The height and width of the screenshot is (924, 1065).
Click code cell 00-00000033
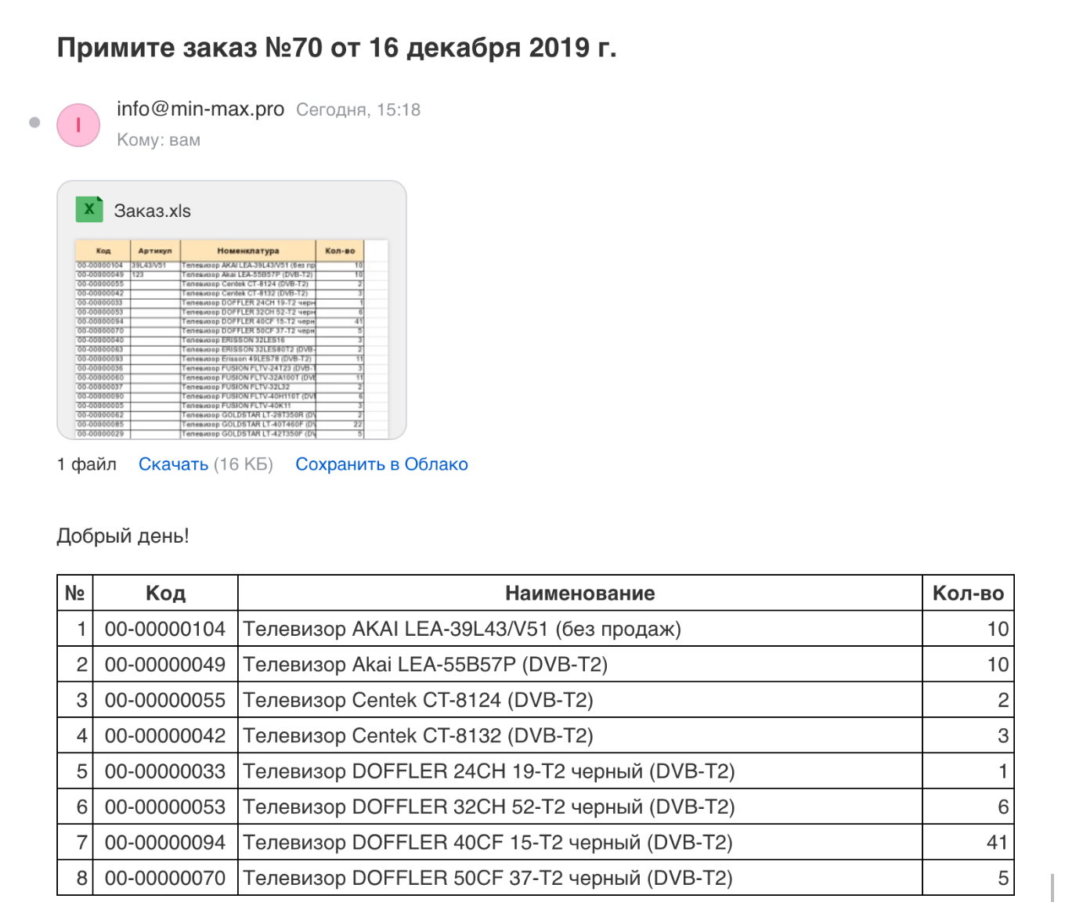point(165,771)
